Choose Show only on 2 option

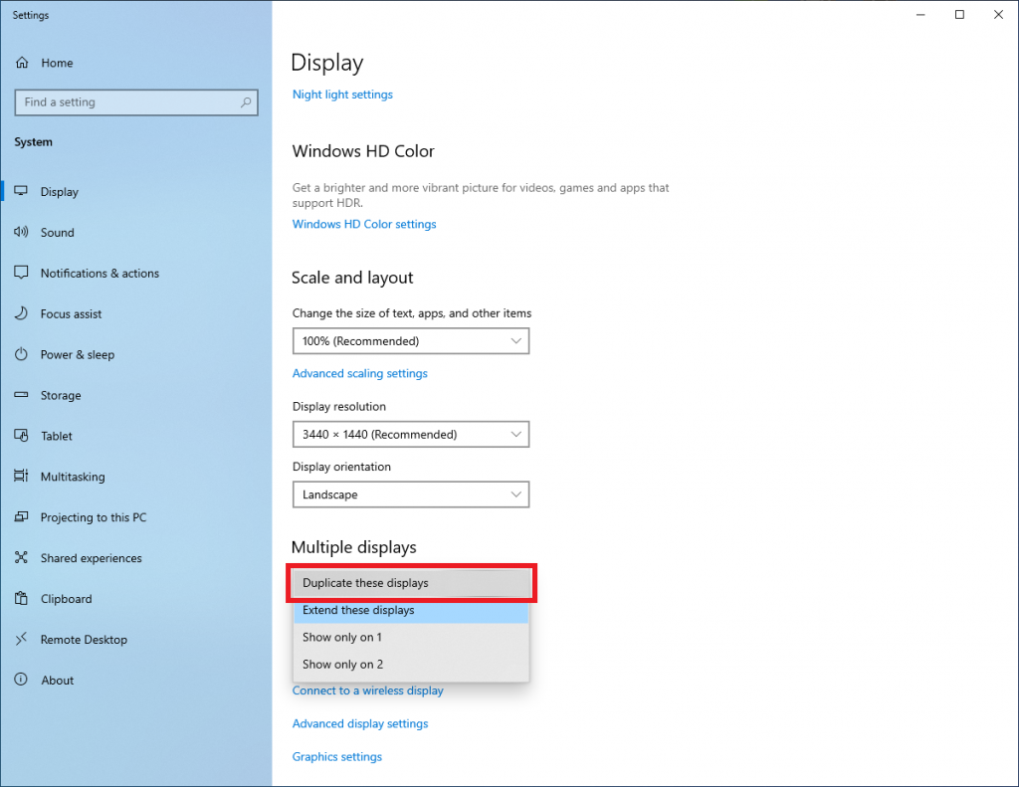tap(411, 665)
